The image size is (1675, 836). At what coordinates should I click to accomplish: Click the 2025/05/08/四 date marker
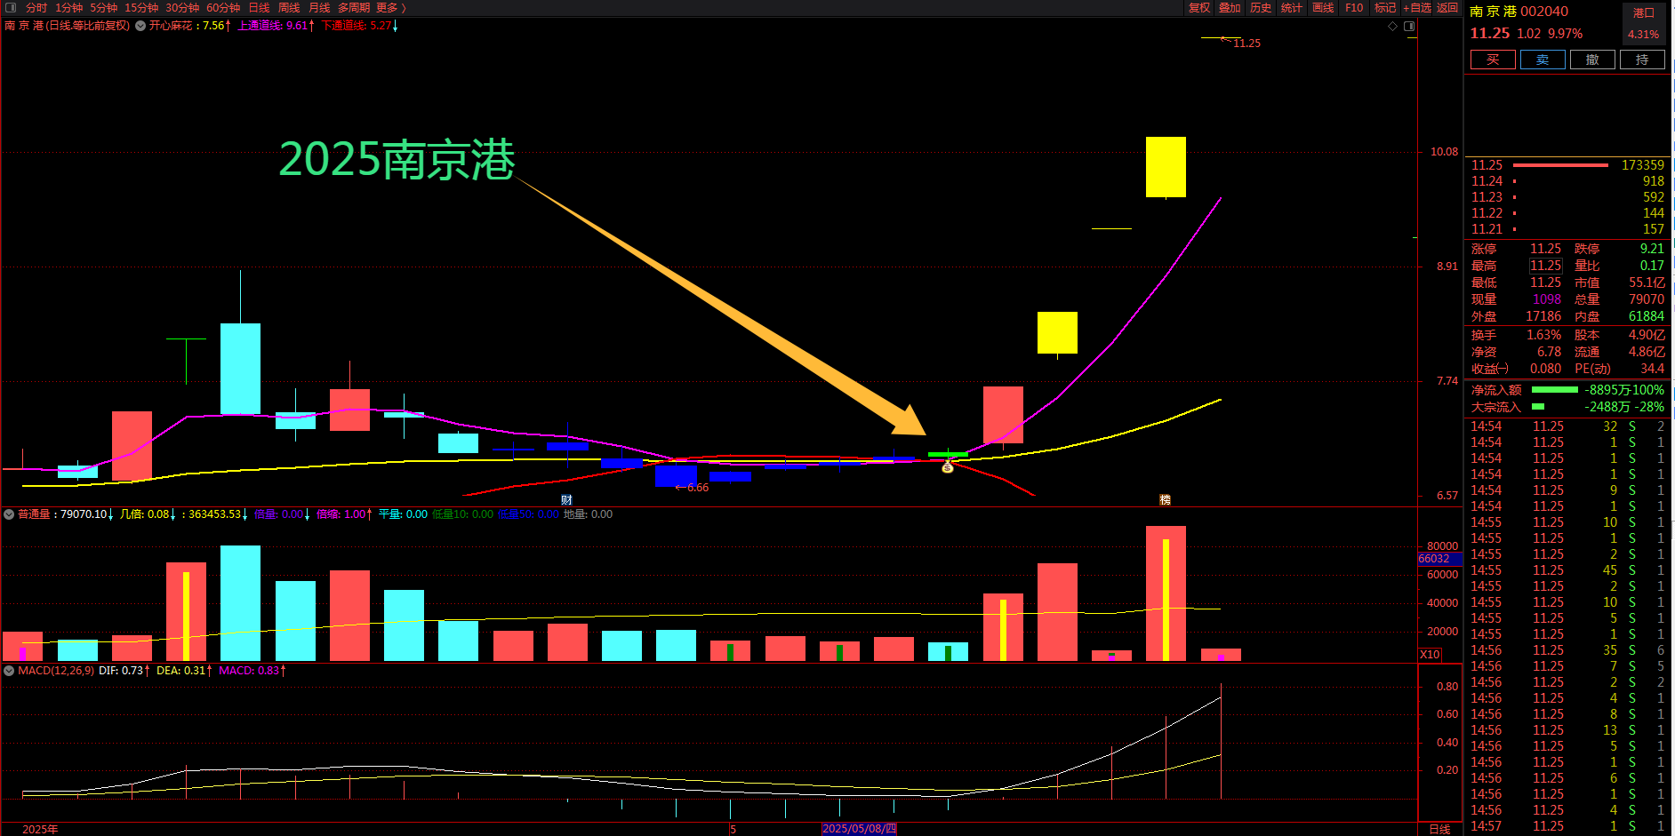(859, 829)
